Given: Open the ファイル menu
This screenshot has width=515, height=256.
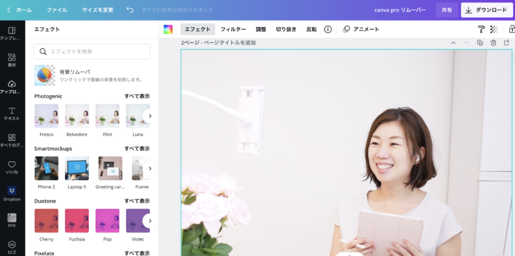Looking at the screenshot, I should coord(57,10).
